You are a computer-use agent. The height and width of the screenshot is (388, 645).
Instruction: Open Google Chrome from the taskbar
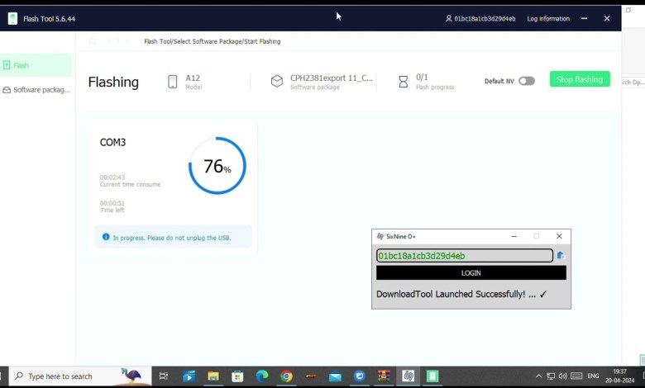coord(286,376)
